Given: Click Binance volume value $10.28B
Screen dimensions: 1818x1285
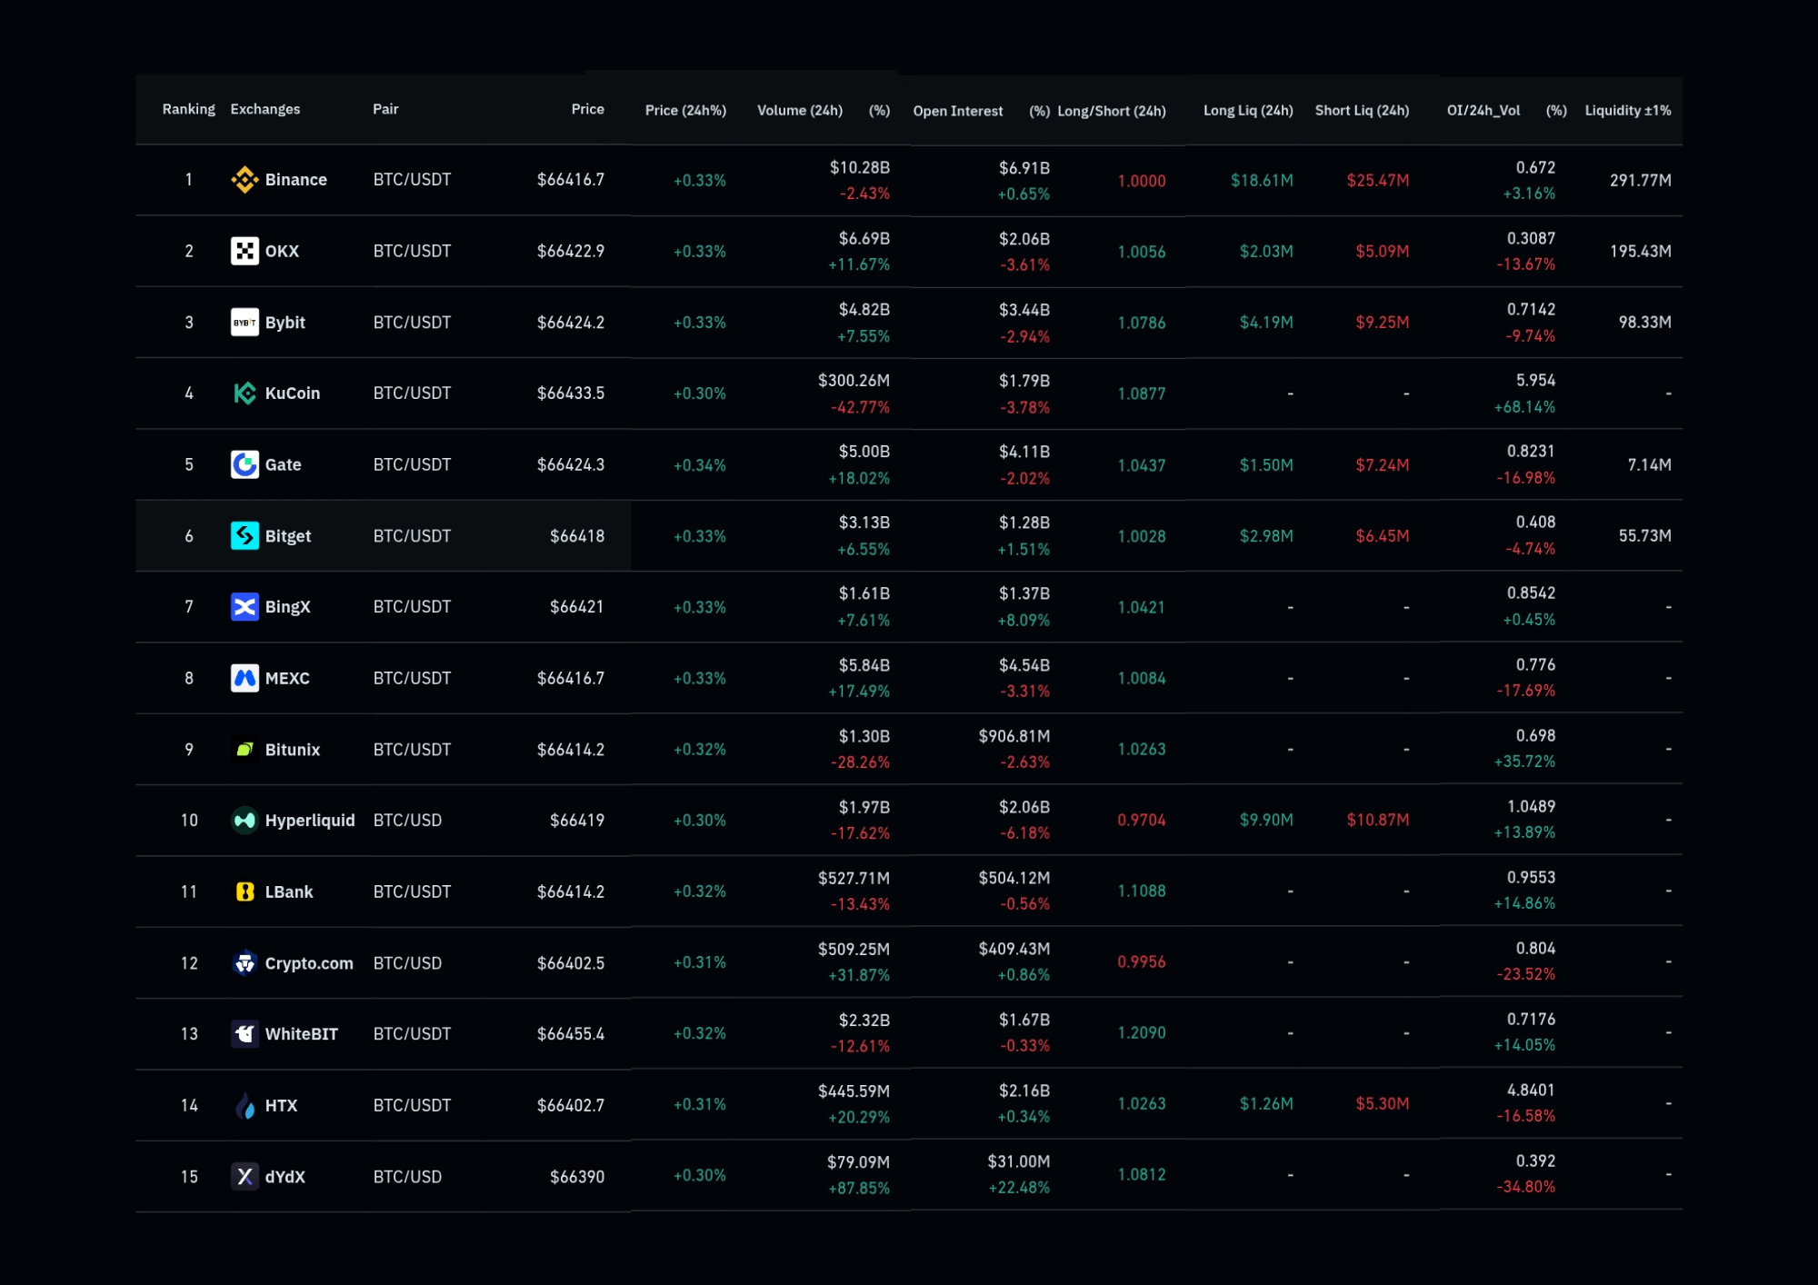Looking at the screenshot, I should pyautogui.click(x=860, y=167).
